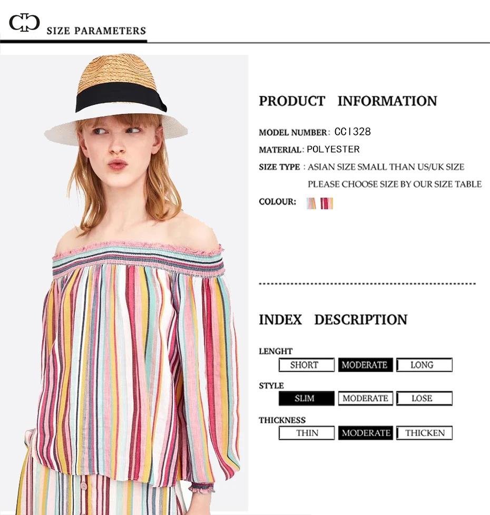Select the pastel striped colour swatch
The height and width of the screenshot is (515, 490).
(x=311, y=203)
